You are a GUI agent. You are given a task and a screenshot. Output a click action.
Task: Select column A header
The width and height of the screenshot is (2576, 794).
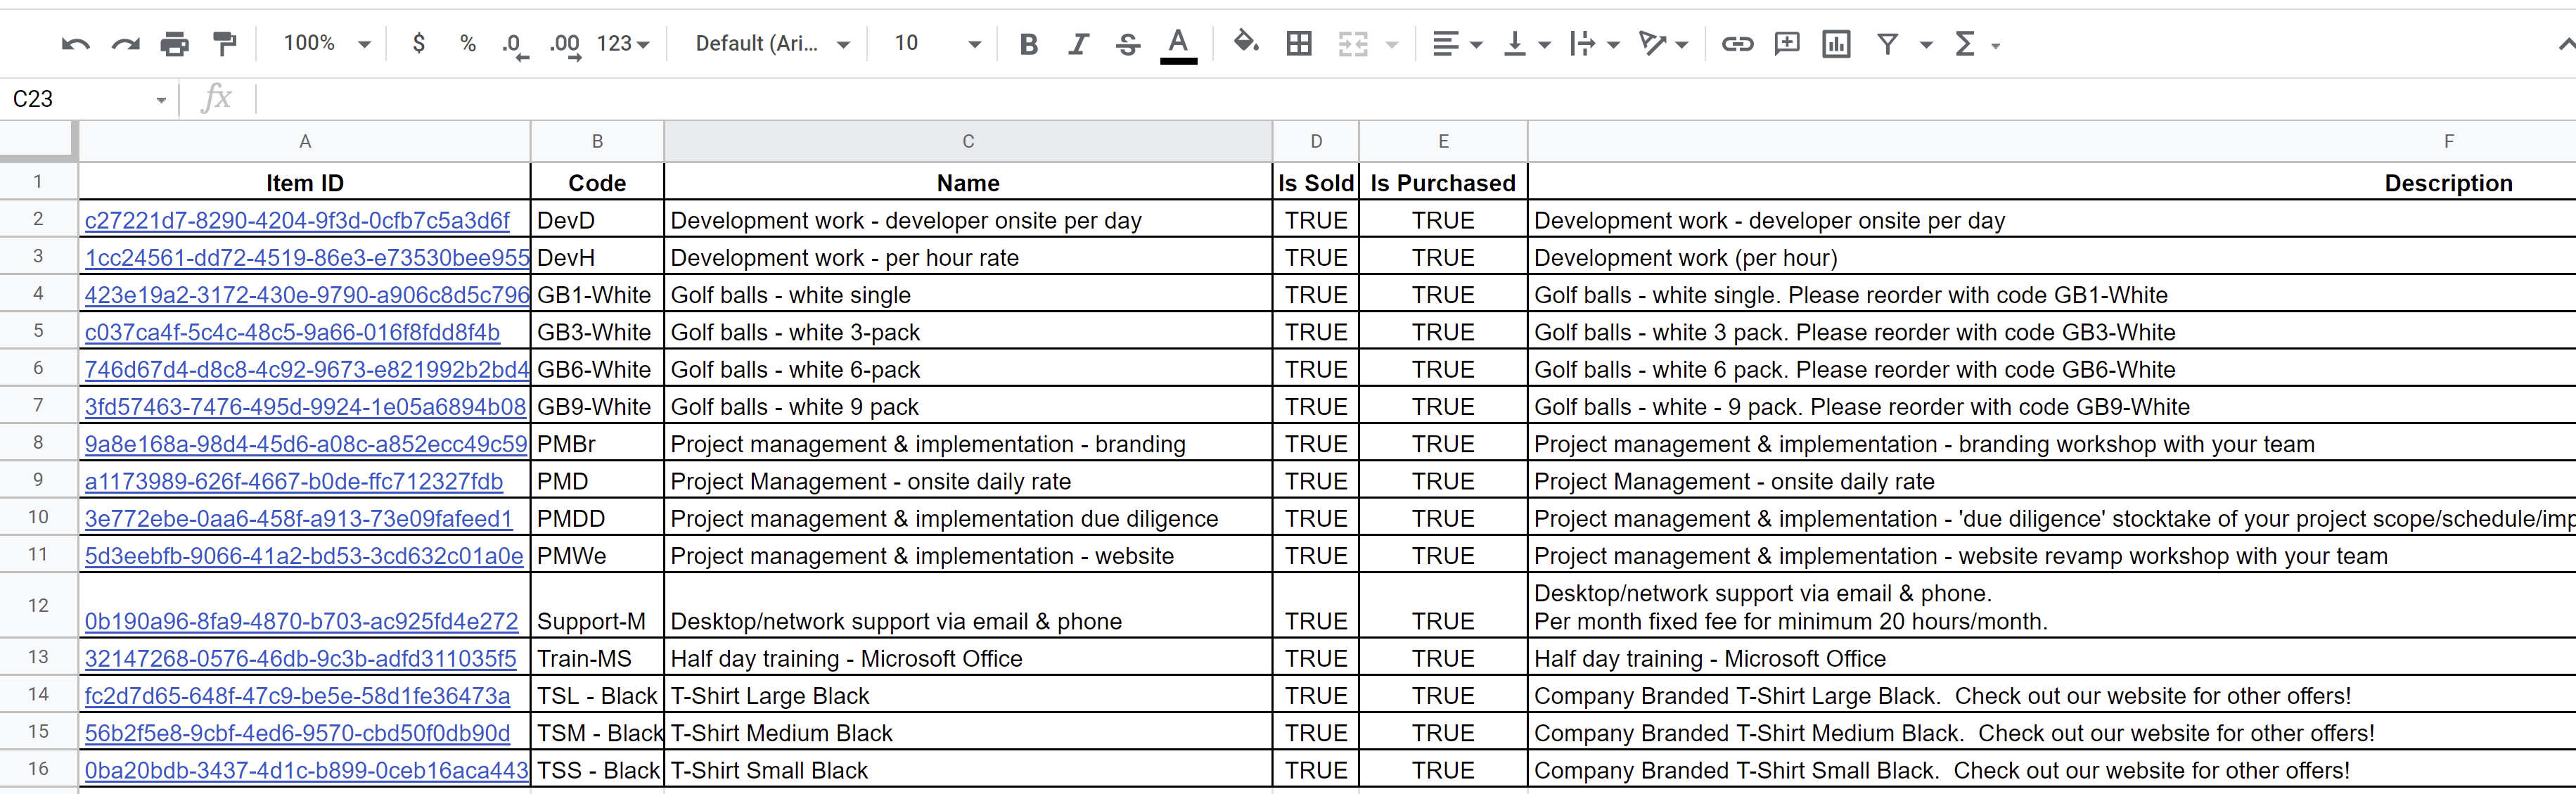point(305,142)
